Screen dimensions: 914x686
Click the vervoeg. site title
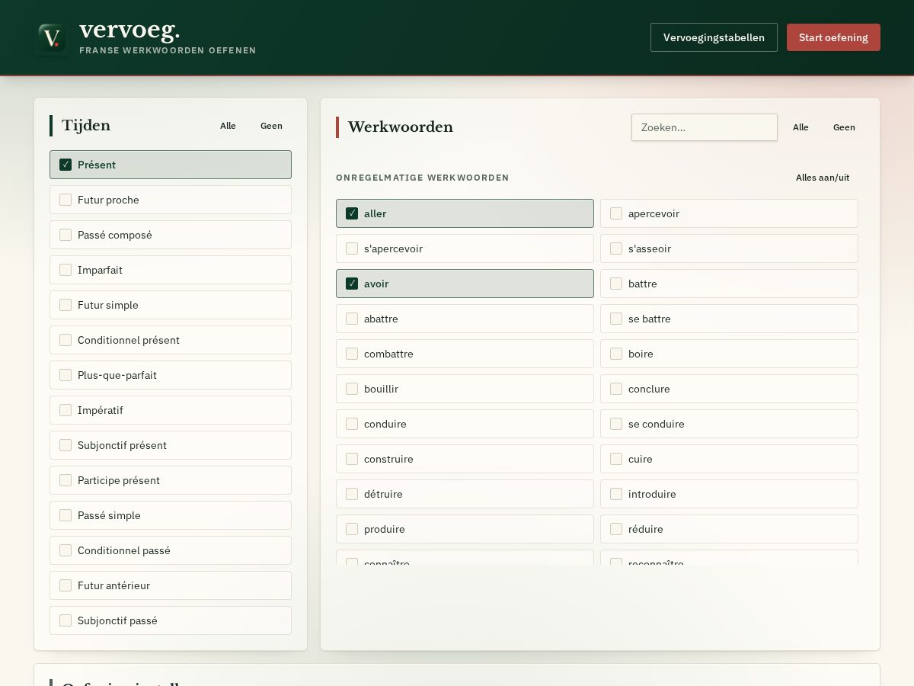(129, 30)
